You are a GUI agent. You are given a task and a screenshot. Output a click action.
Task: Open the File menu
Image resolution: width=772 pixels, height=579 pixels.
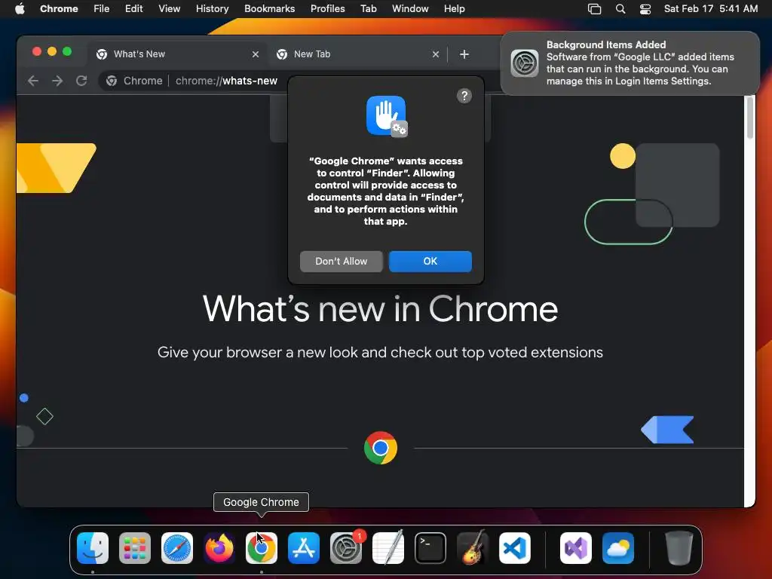[x=102, y=9]
